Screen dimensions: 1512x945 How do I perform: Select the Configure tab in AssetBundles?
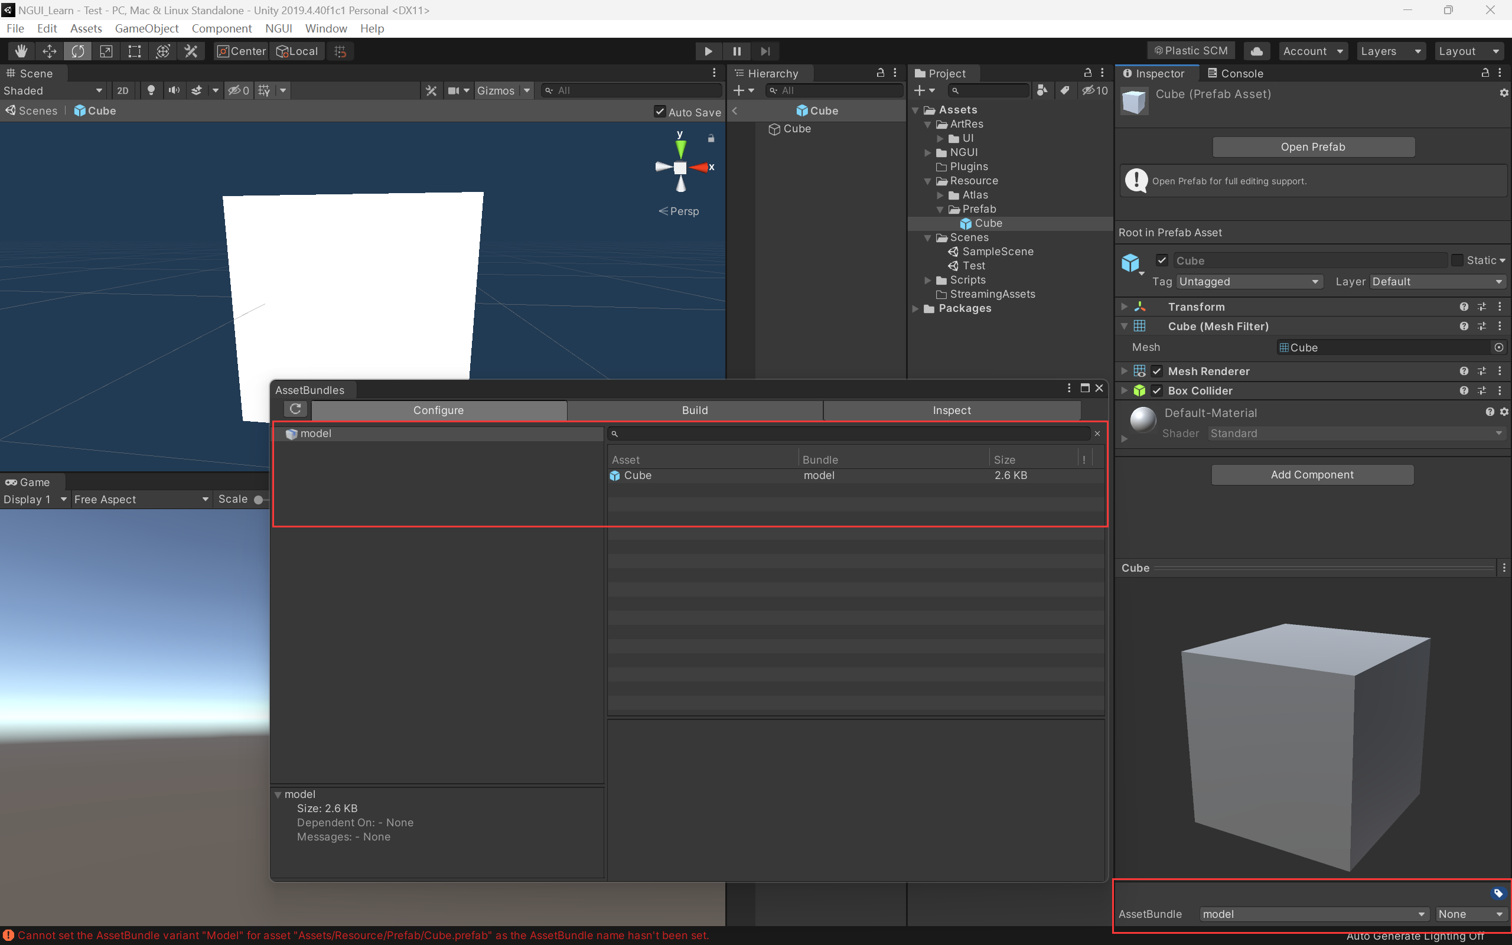[x=436, y=409]
